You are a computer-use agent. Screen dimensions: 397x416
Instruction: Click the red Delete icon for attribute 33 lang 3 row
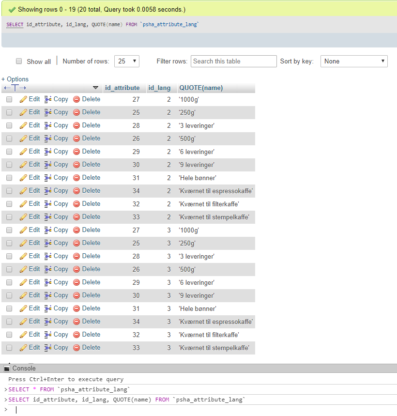[76, 348]
